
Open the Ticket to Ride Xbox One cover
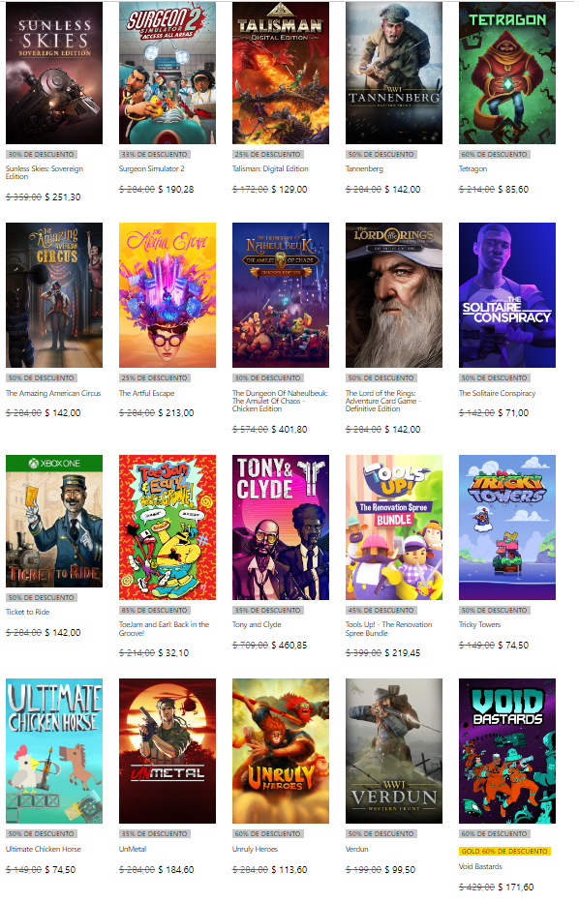point(54,521)
